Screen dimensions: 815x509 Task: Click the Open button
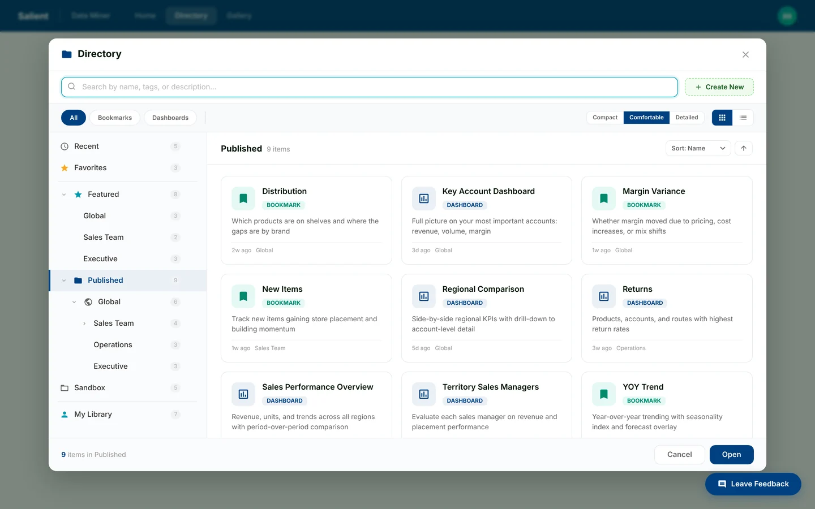(x=732, y=455)
